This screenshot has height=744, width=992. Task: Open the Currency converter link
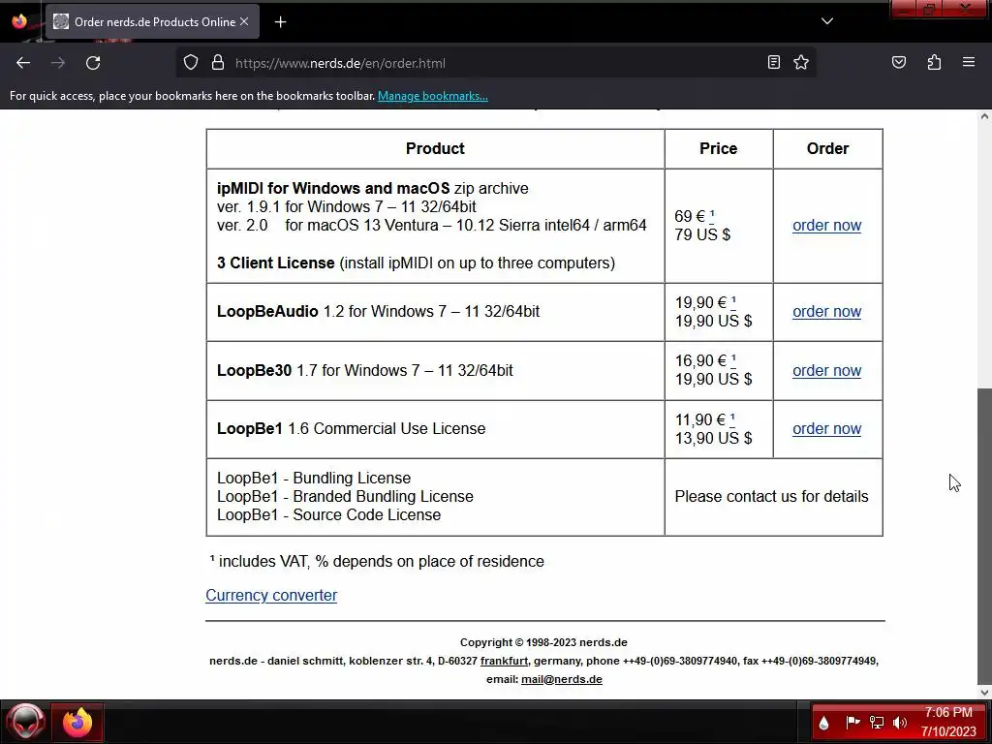271,596
